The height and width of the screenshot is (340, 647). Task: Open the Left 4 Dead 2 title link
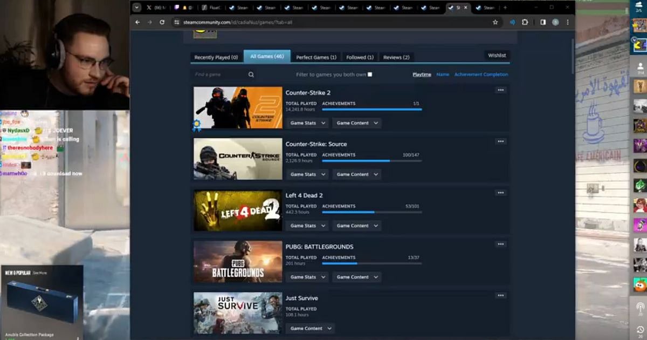point(304,195)
